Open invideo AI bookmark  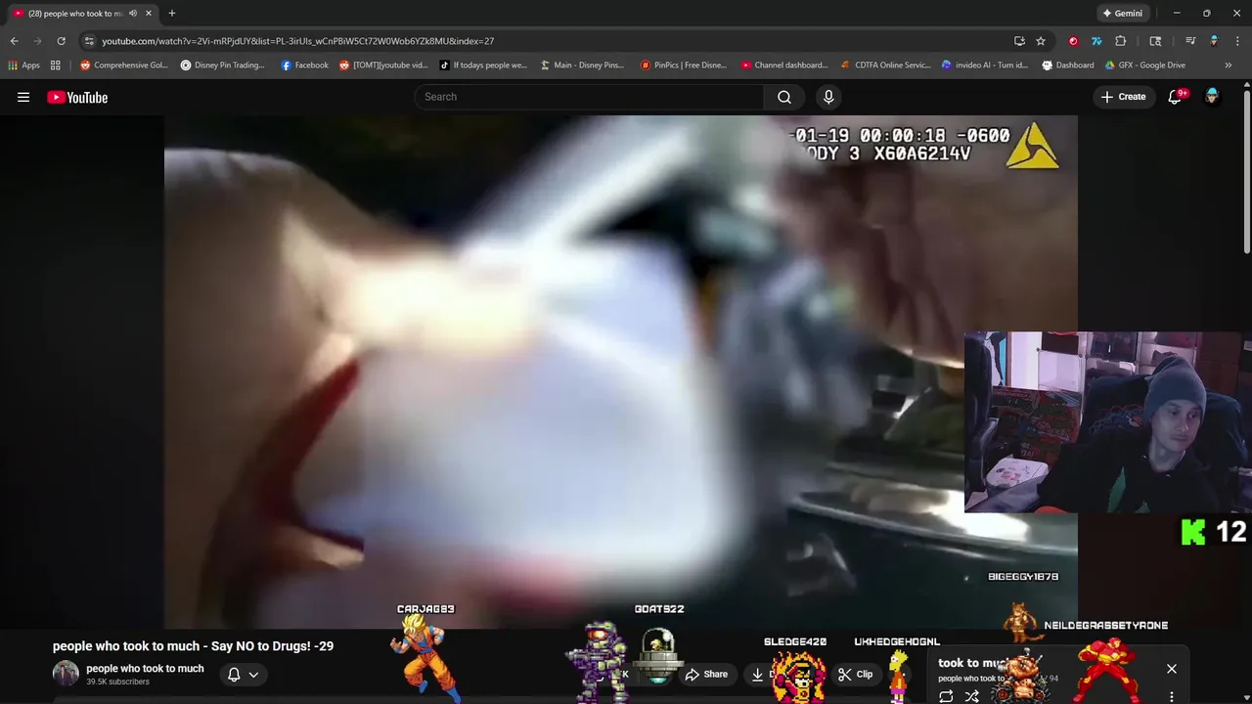985,66
